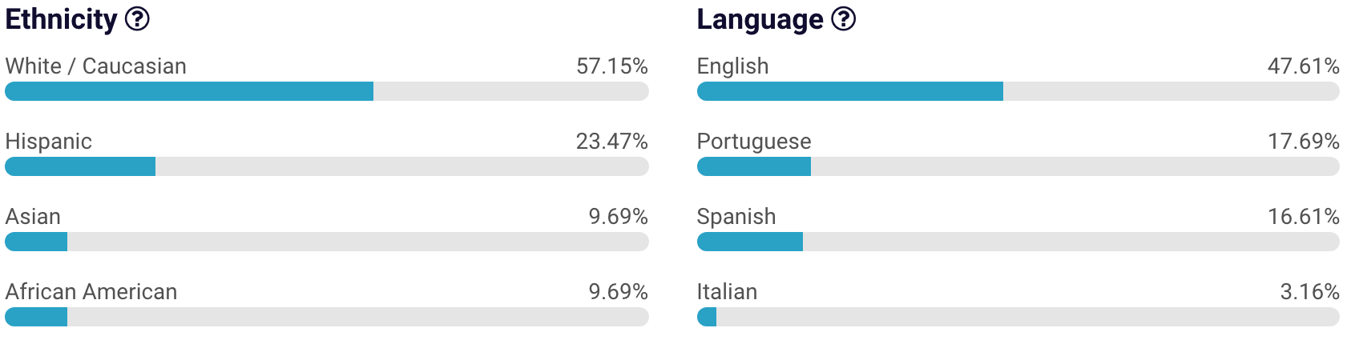
Task: Click the Hispanic label text
Action: tap(48, 142)
